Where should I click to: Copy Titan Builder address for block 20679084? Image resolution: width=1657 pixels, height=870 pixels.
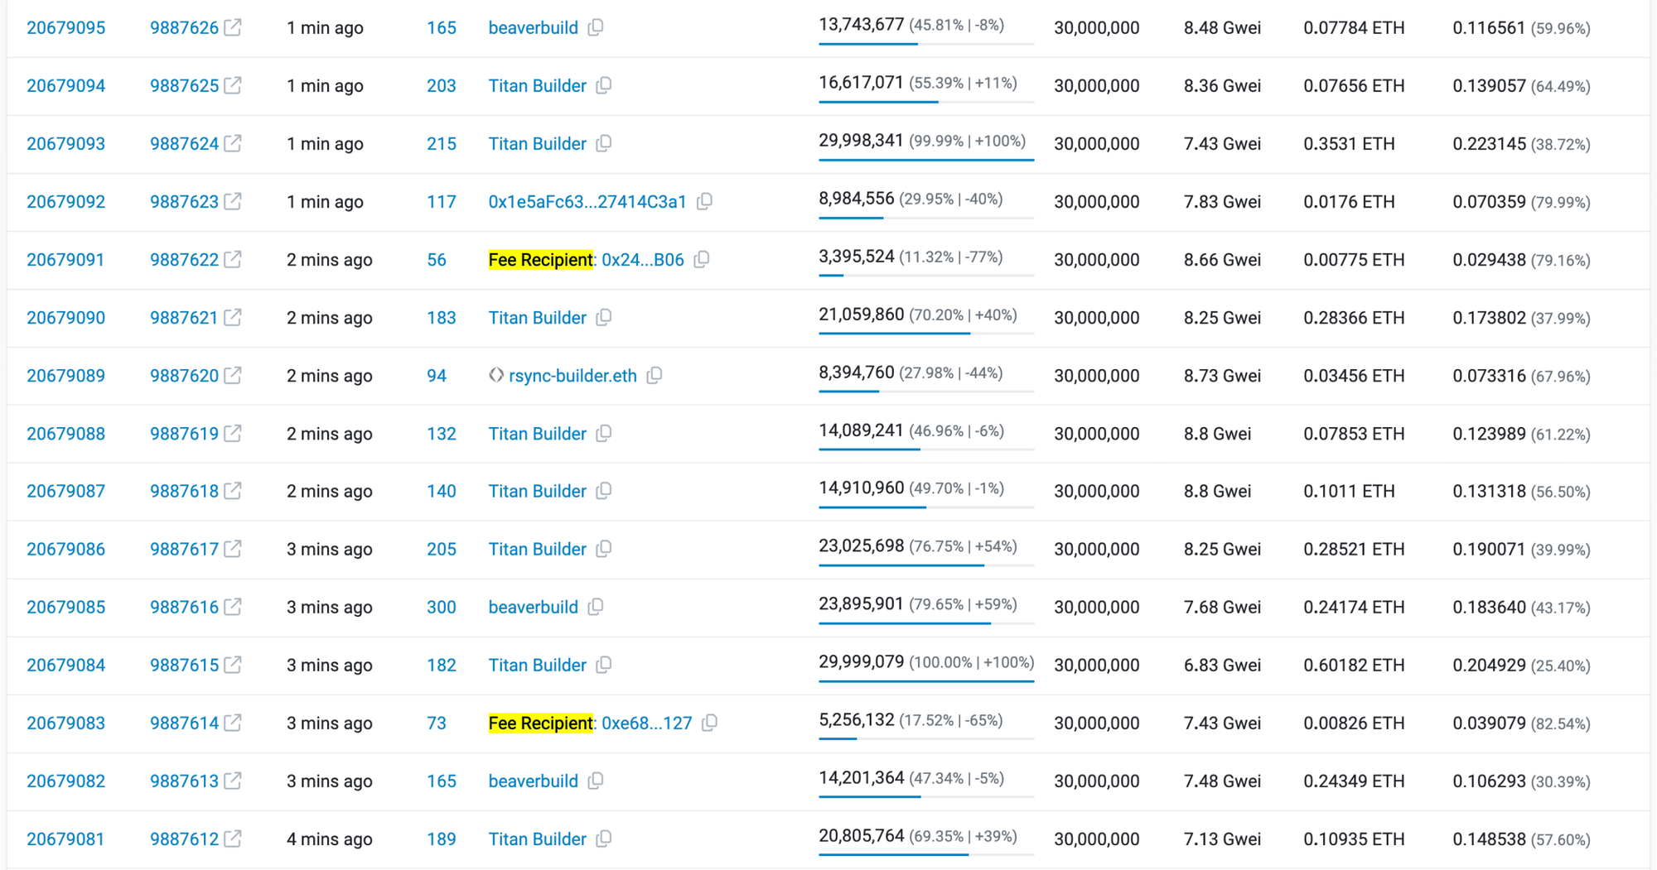point(604,665)
